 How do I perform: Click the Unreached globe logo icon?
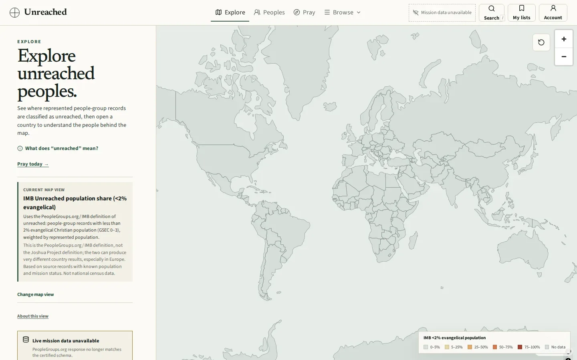(x=14, y=13)
